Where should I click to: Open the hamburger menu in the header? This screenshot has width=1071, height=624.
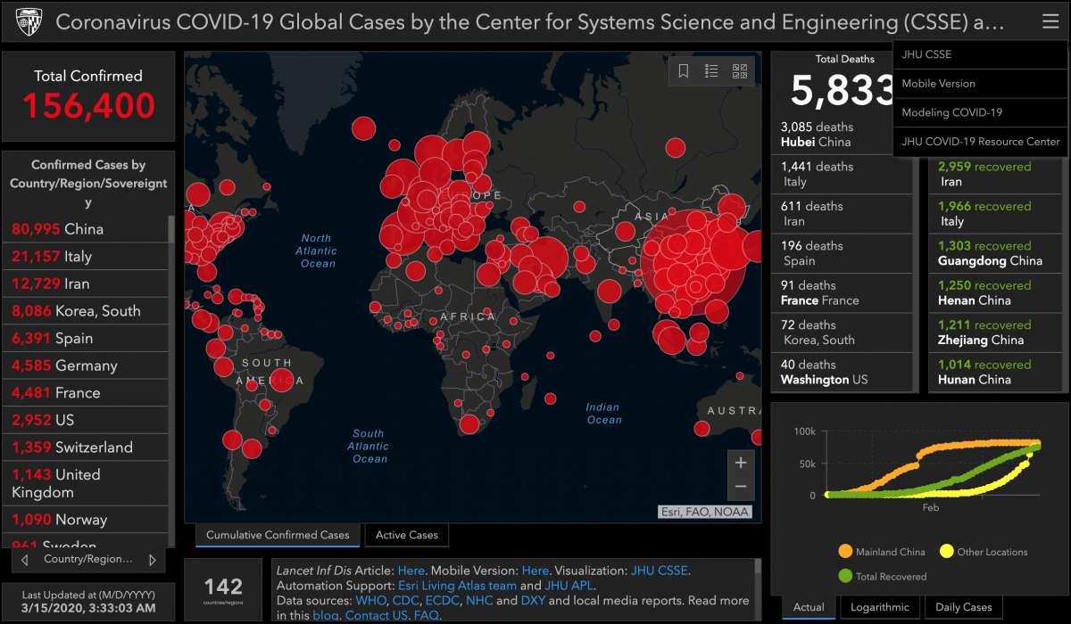coord(1050,22)
